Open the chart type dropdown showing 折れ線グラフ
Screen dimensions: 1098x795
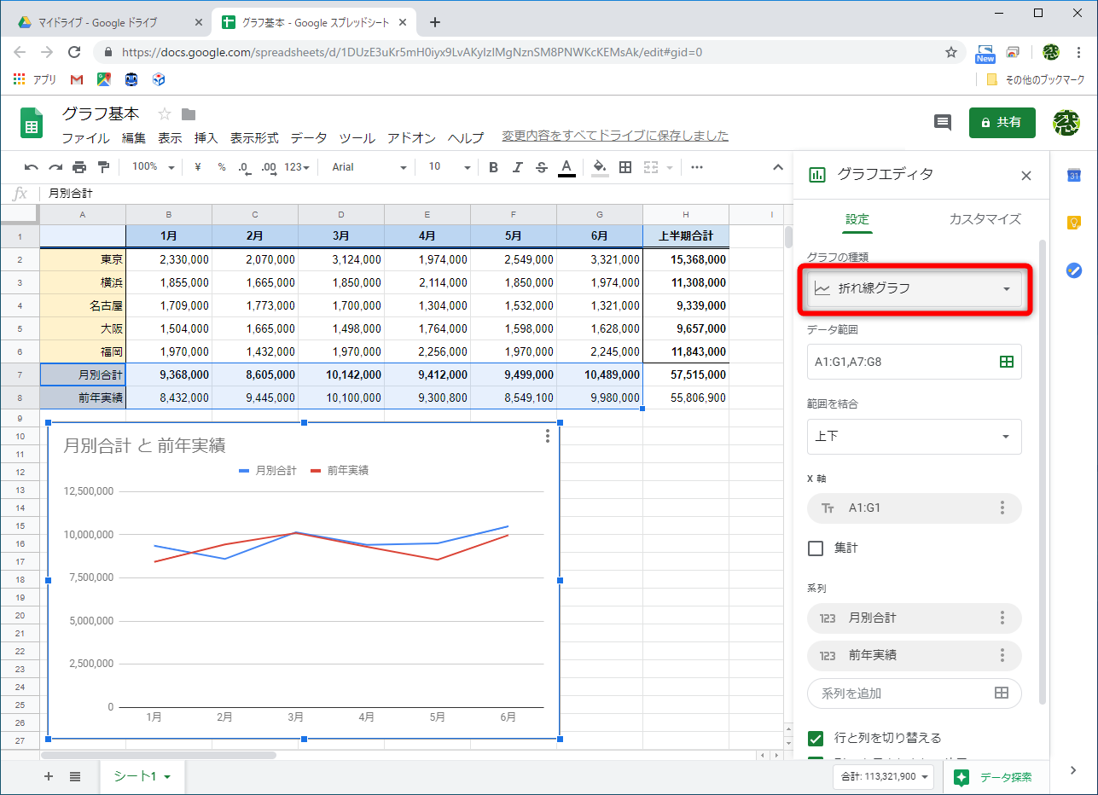click(914, 288)
